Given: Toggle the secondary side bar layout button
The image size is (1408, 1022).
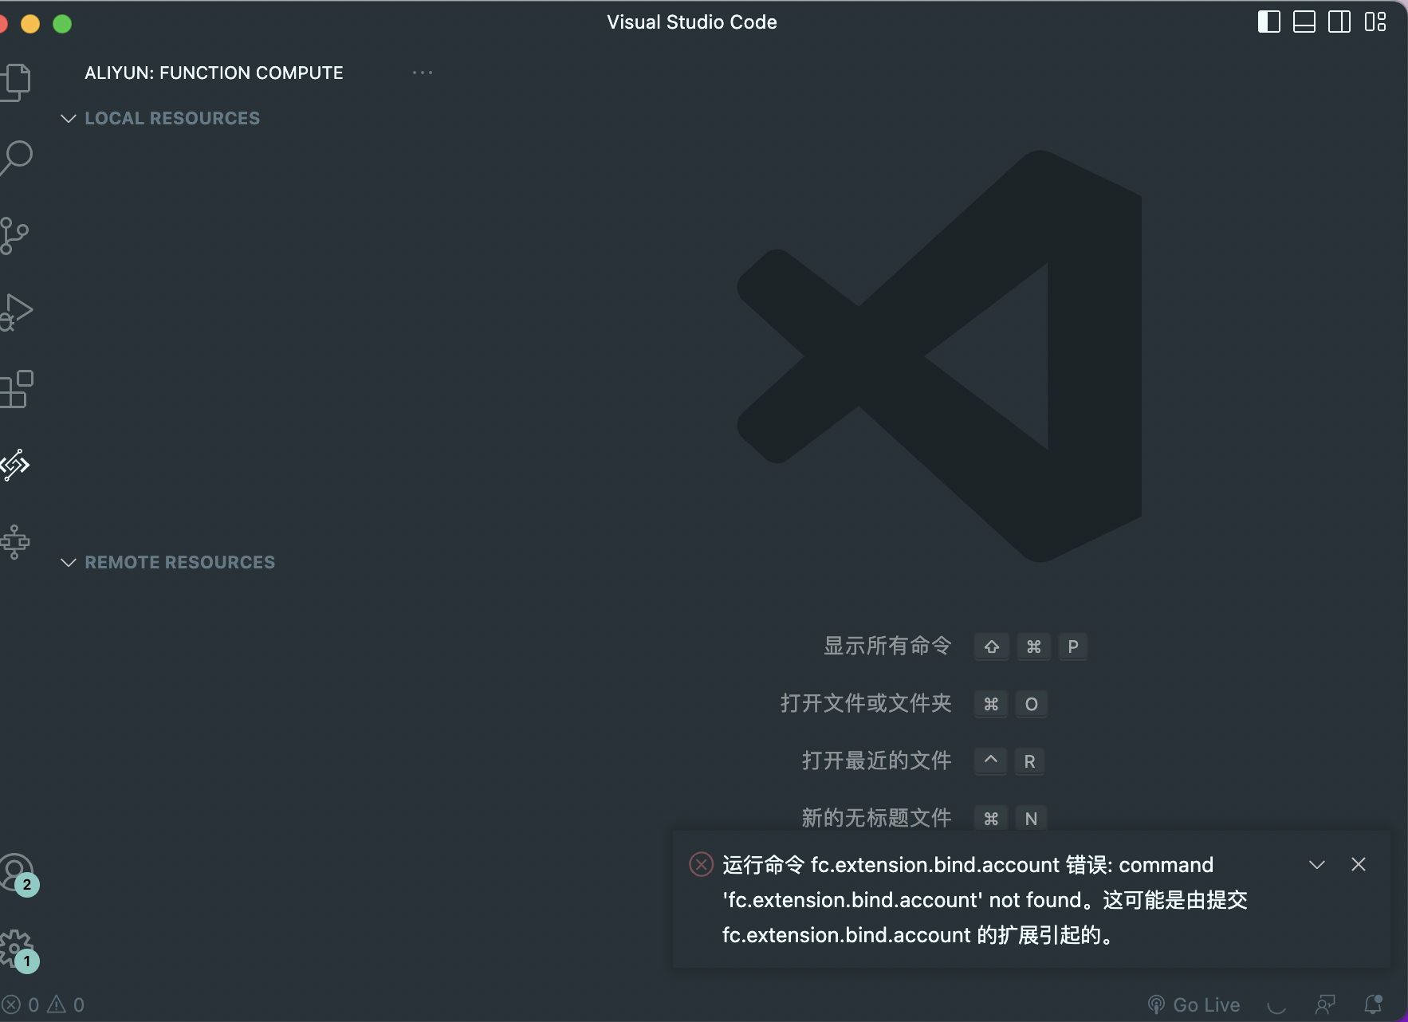Looking at the screenshot, I should [1339, 22].
